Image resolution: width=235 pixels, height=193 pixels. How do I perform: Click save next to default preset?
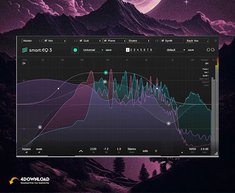point(191,50)
